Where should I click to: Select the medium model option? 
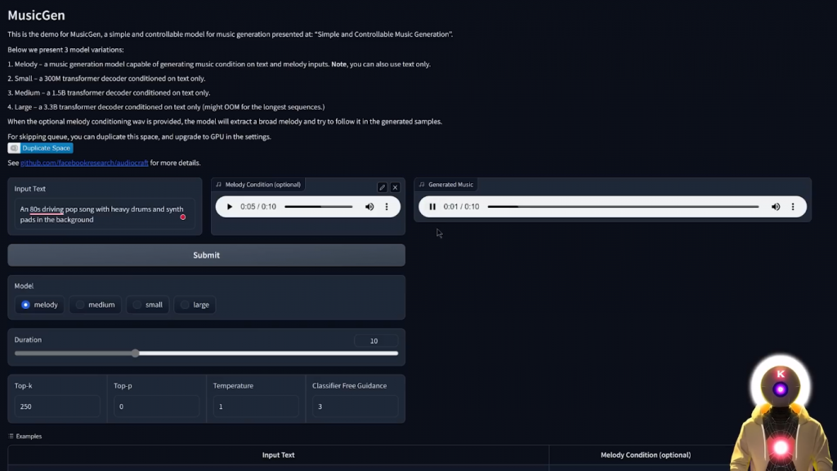coord(95,304)
